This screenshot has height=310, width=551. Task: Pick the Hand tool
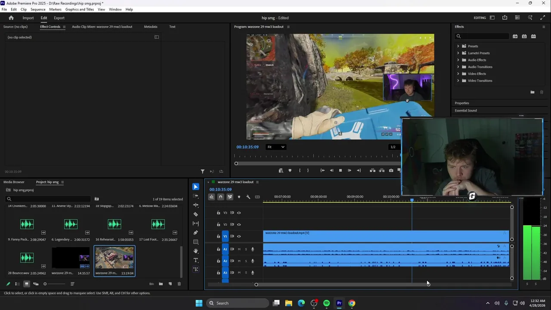pyautogui.click(x=196, y=251)
